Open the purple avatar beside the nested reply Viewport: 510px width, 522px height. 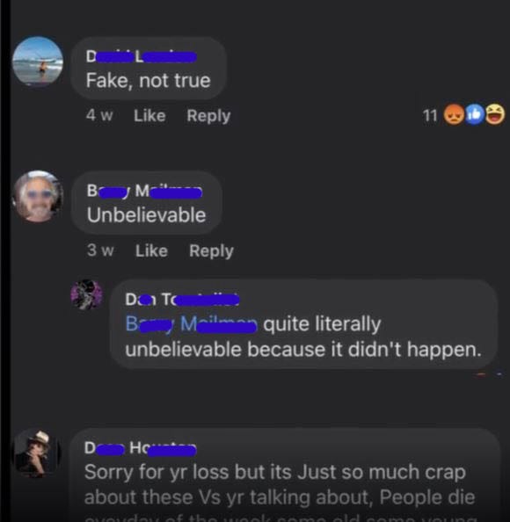coord(87,295)
